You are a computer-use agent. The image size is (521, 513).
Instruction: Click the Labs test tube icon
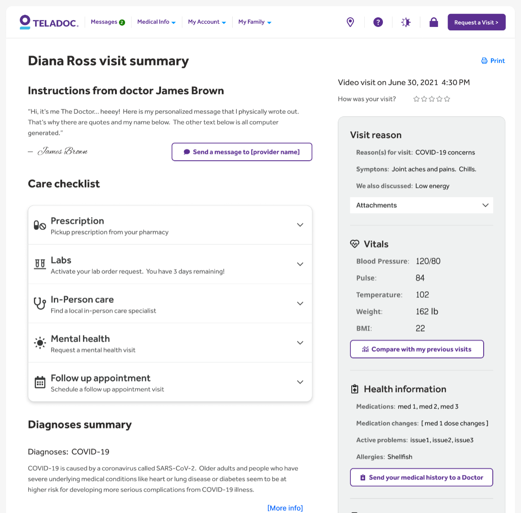[x=39, y=264]
